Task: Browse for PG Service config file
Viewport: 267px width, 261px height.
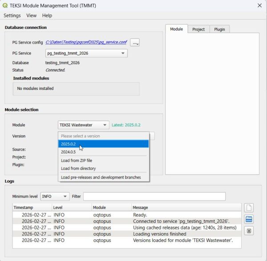Action: tap(135, 42)
